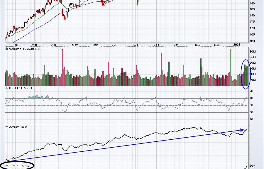Select the JPM 59.57% label

coord(19,166)
